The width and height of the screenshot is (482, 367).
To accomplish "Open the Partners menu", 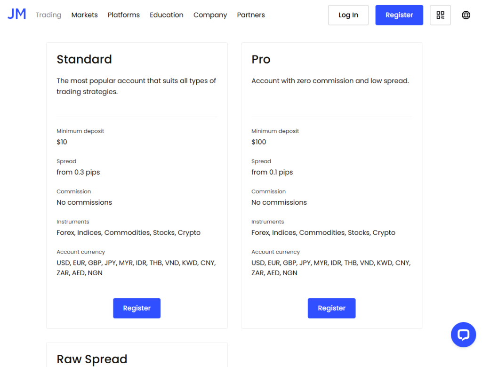I will point(251,15).
